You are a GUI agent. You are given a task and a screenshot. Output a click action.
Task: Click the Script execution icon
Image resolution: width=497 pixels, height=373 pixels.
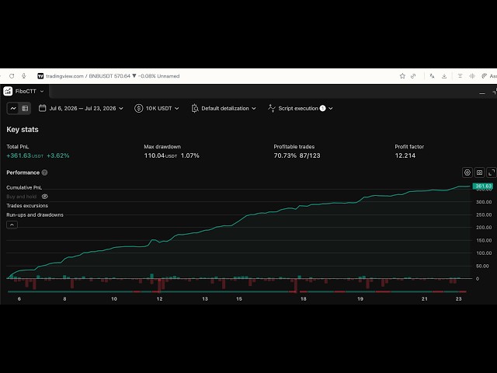[x=271, y=109]
